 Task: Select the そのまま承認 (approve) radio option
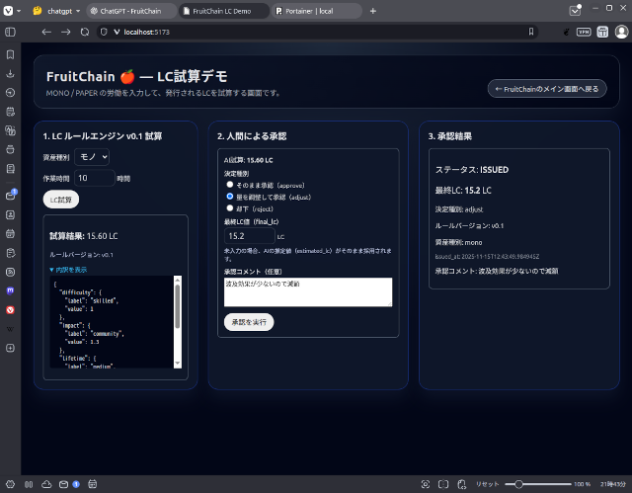tap(231, 184)
